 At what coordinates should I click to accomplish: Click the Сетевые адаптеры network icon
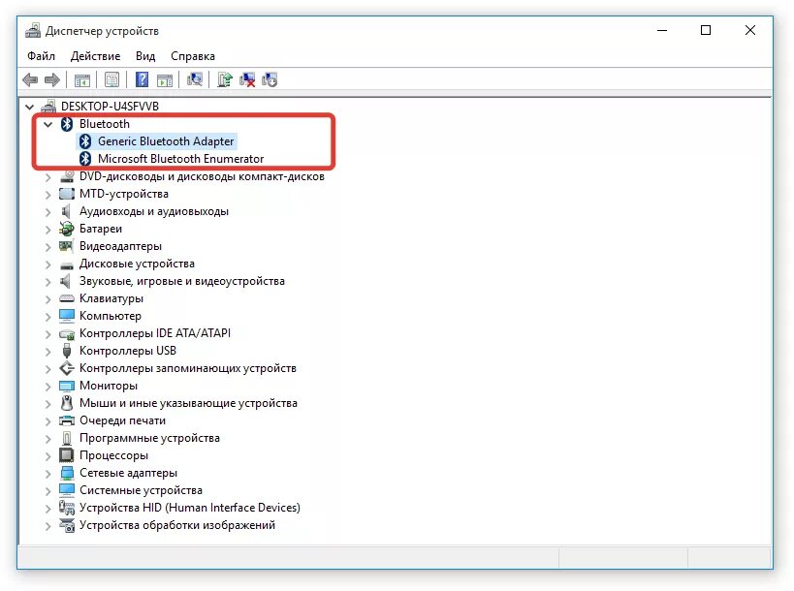(67, 473)
